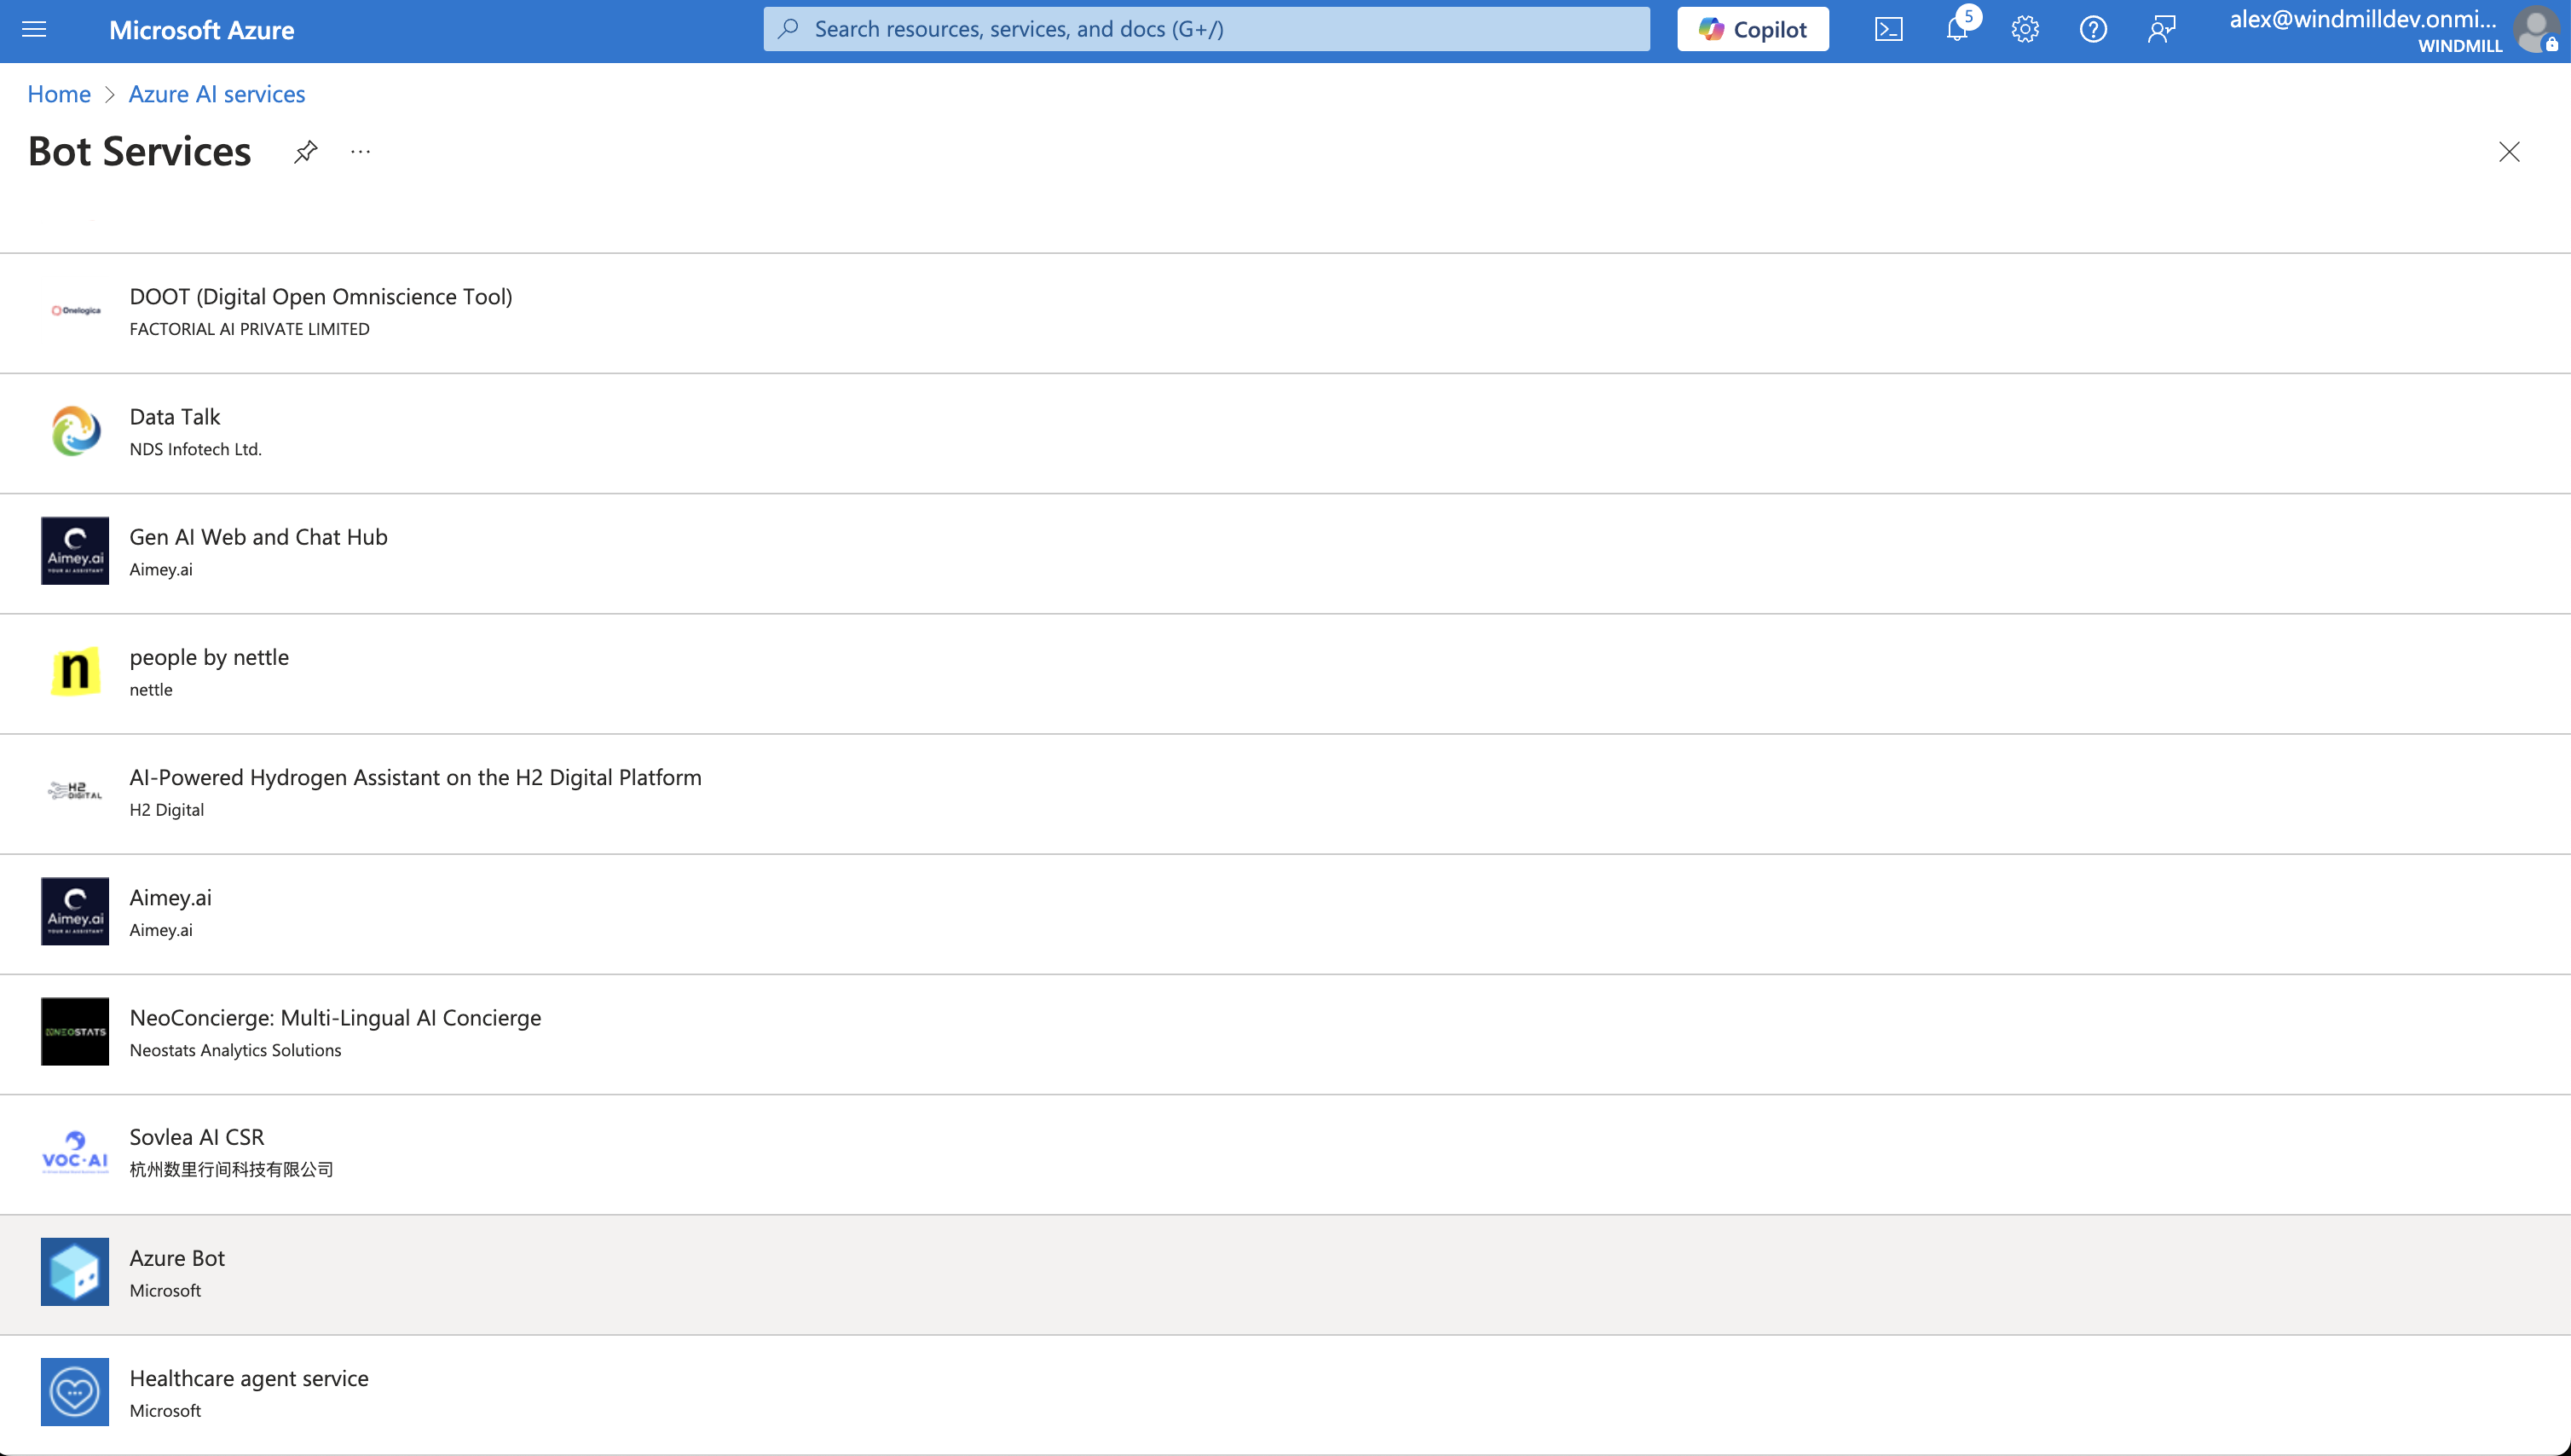Pin the Bot Services page

pyautogui.click(x=305, y=152)
